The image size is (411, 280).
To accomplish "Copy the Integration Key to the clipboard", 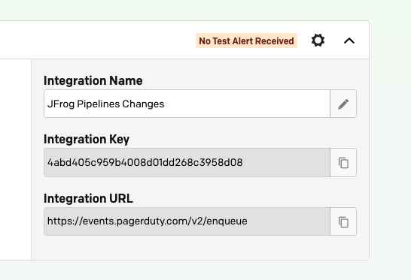I will [343, 163].
